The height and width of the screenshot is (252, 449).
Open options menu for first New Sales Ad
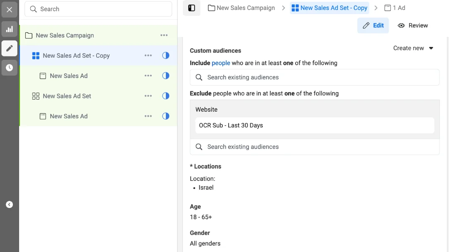pos(148,76)
